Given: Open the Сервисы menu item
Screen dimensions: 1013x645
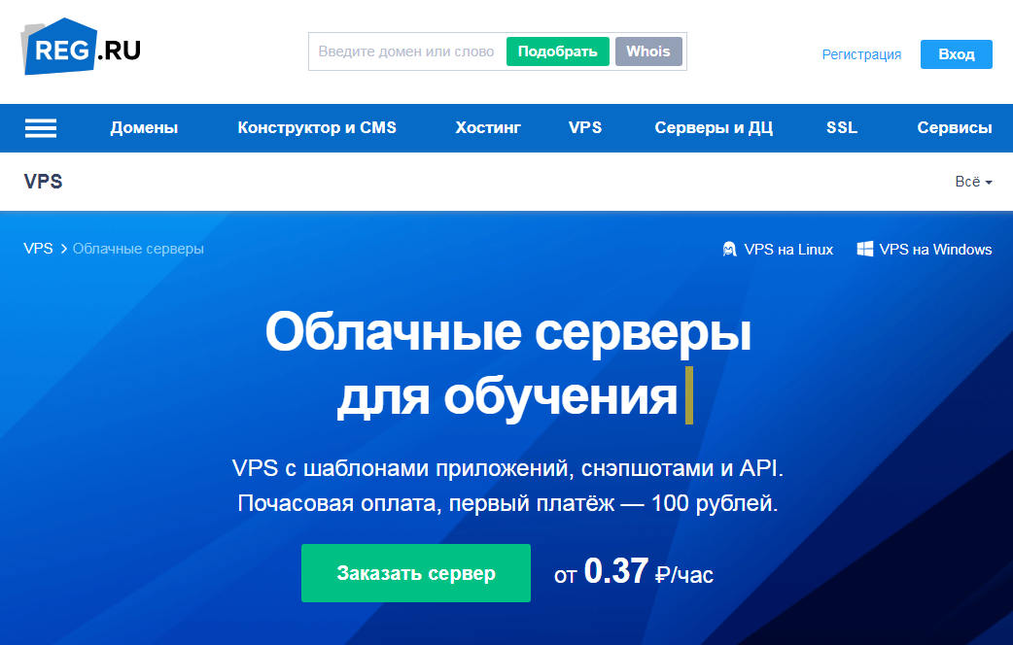Looking at the screenshot, I should pyautogui.click(x=954, y=128).
